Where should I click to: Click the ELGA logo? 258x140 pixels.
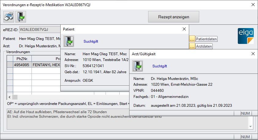245,36
